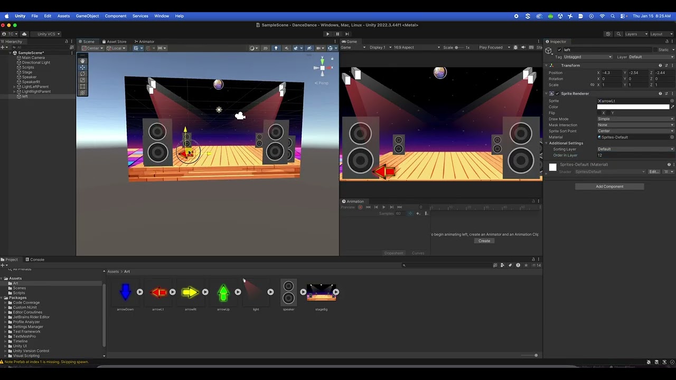This screenshot has width=676, height=380.
Task: Expand LightLeftParent in Hierarchy
Action: [14, 87]
